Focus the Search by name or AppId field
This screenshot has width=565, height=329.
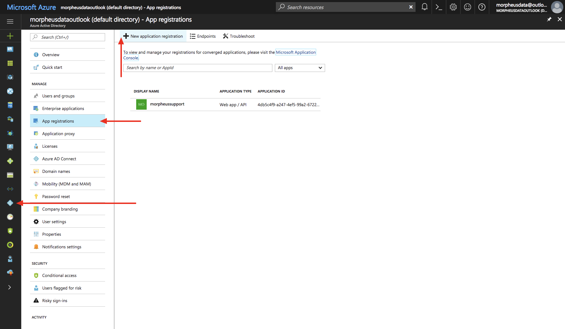198,68
